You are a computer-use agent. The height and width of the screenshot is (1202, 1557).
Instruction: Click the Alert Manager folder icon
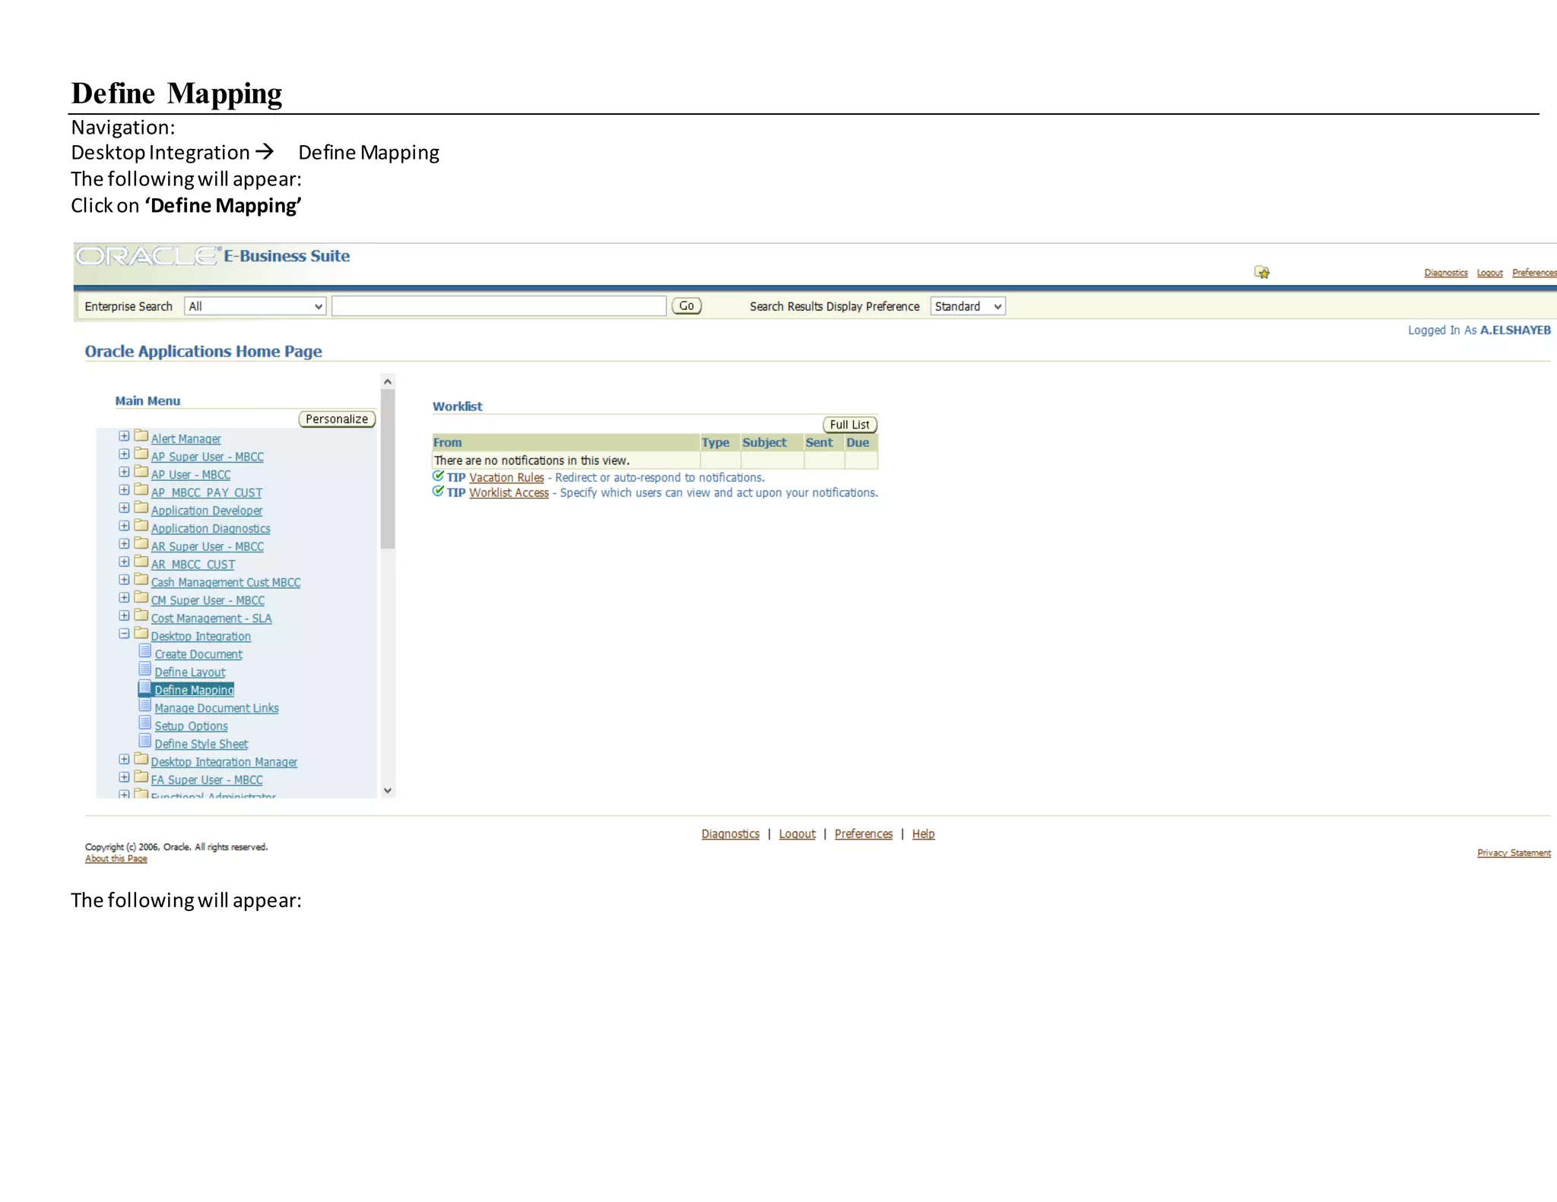141,436
